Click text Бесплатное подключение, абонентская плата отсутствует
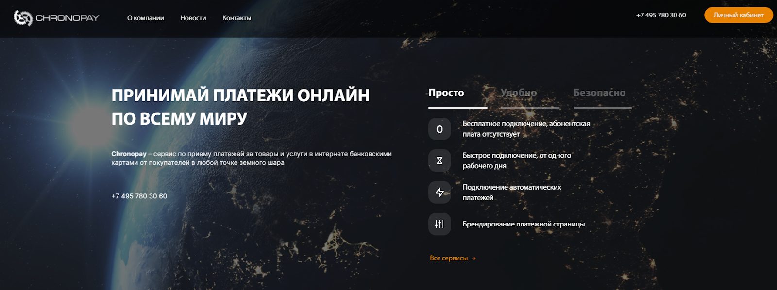This screenshot has height=290, width=777. click(526, 129)
